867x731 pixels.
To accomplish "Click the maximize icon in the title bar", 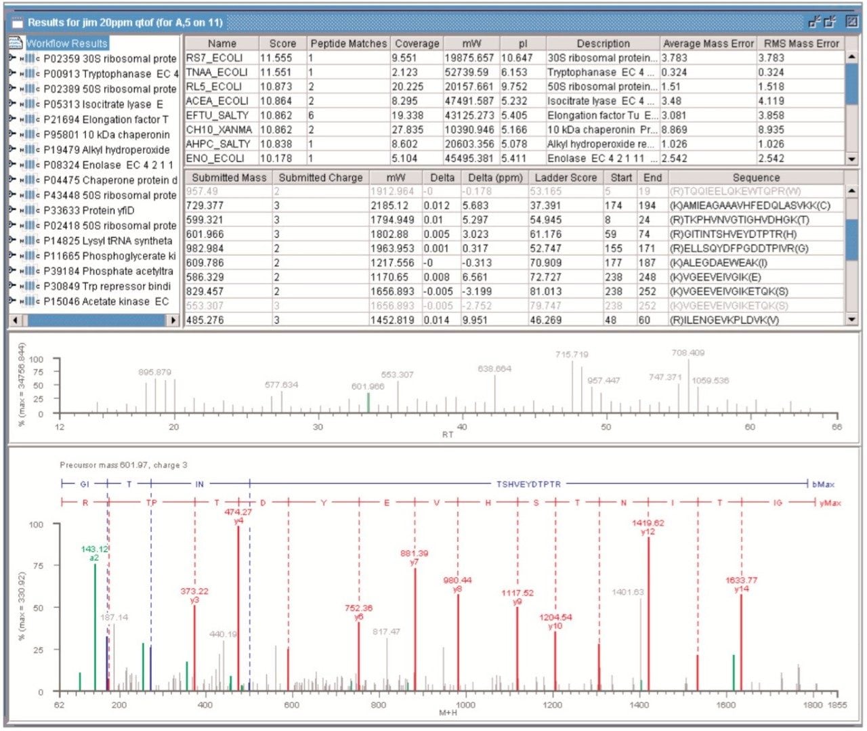I will tap(852, 22).
